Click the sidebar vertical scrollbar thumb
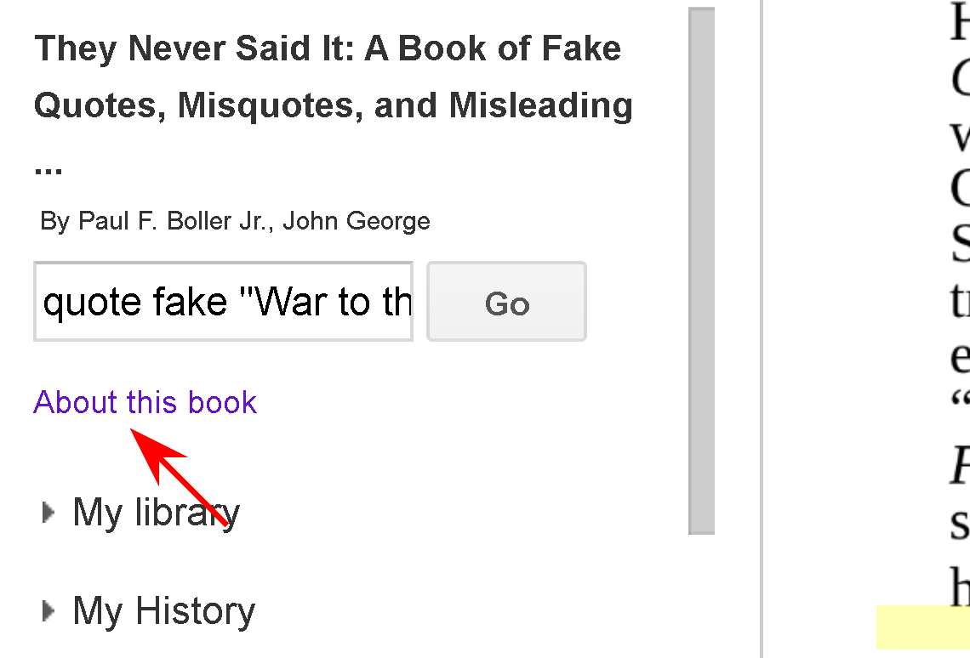This screenshot has width=970, height=658. click(701, 270)
